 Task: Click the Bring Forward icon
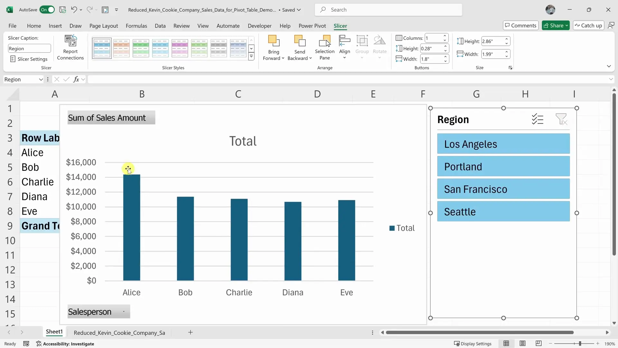point(274,41)
